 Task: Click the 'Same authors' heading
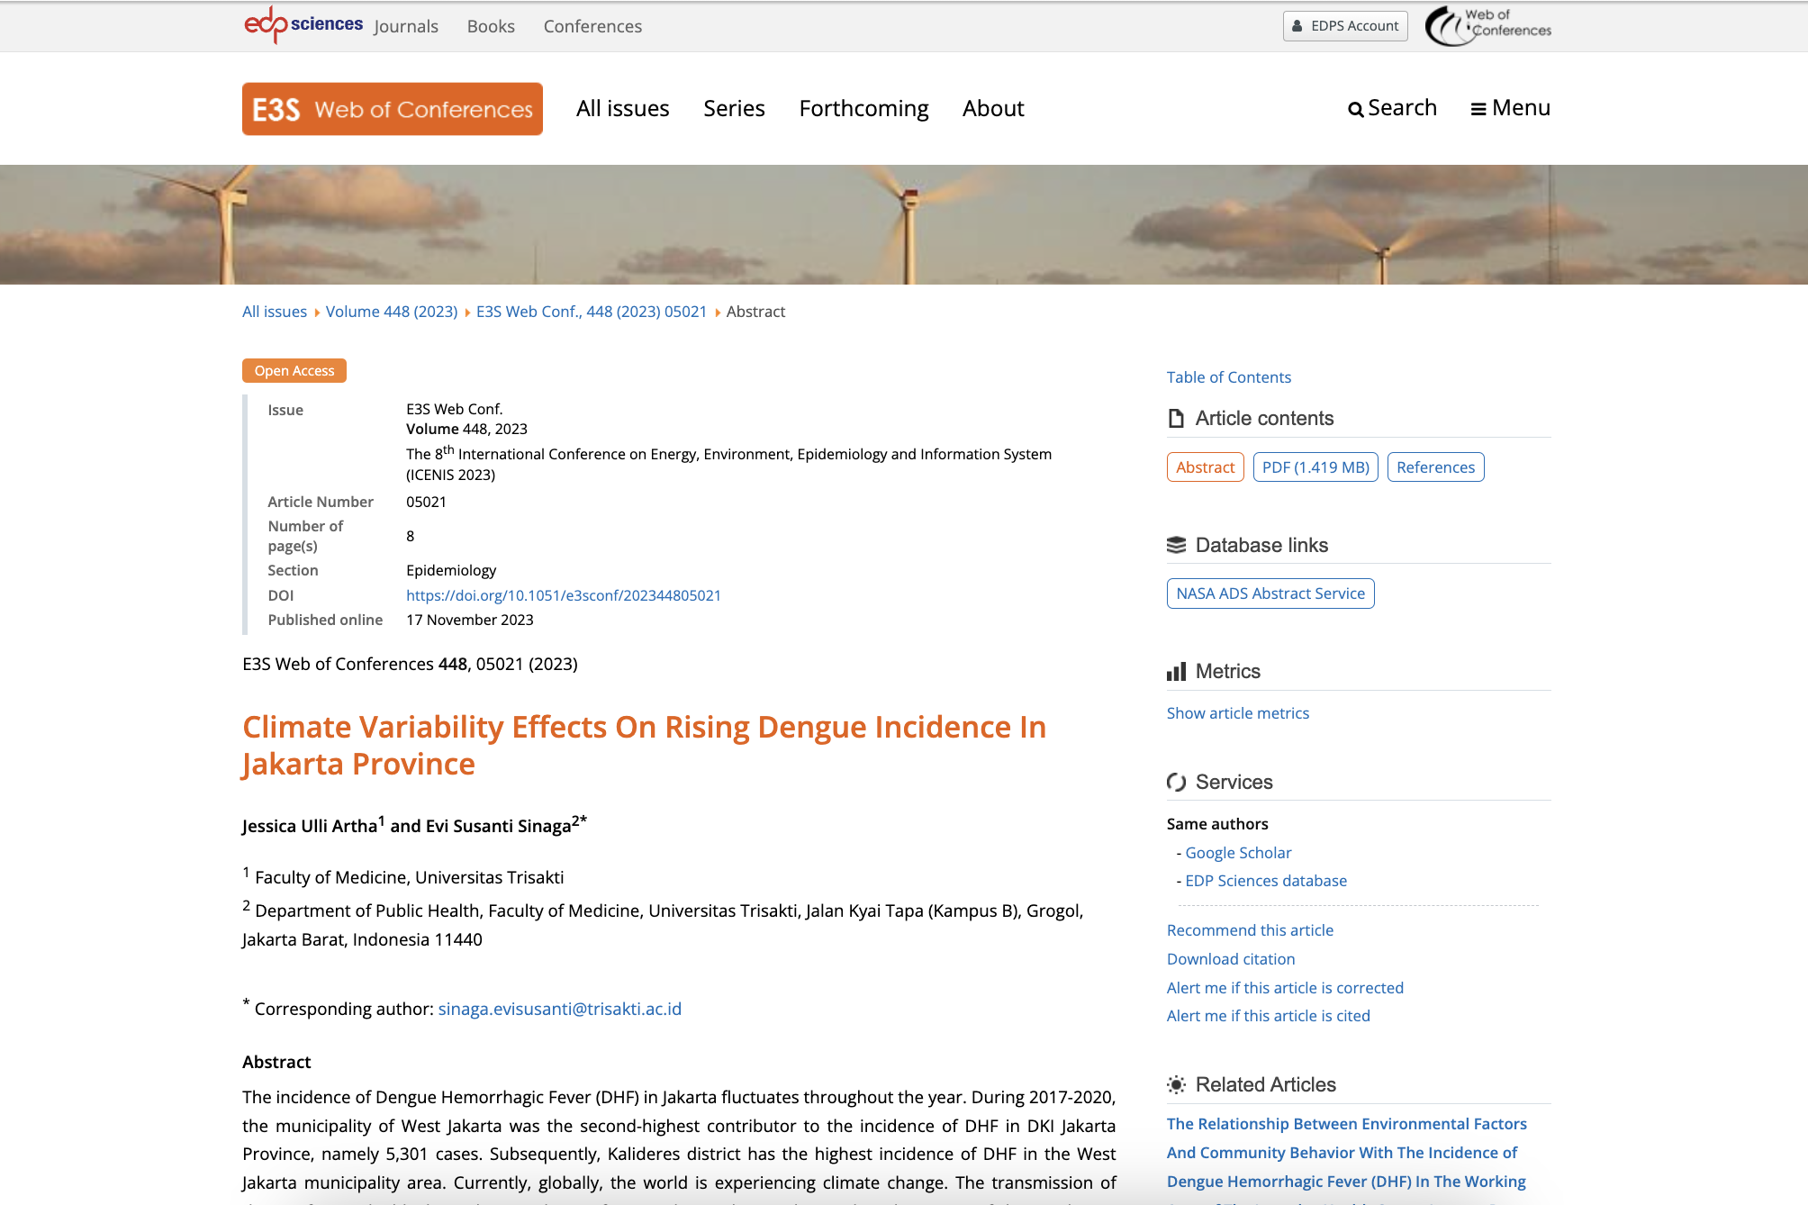pos(1217,824)
